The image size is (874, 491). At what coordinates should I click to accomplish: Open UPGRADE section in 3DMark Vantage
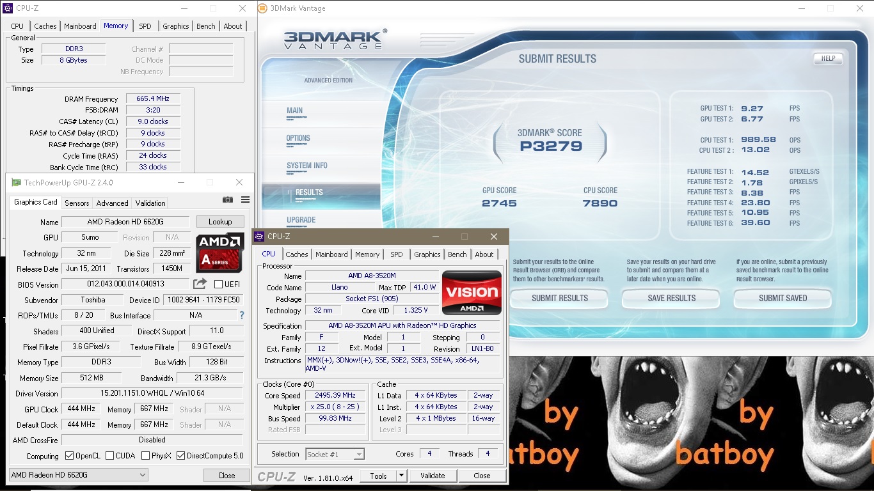coord(301,220)
